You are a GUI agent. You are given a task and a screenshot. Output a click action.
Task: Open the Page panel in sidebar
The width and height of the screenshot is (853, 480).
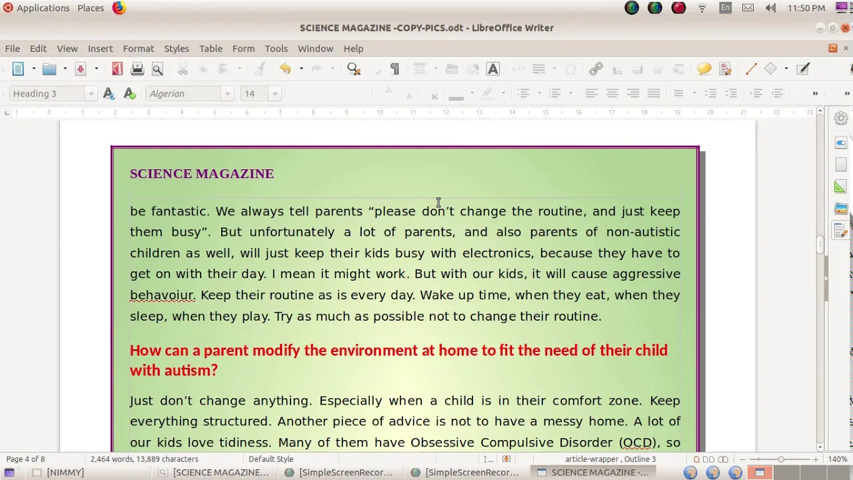click(x=841, y=164)
